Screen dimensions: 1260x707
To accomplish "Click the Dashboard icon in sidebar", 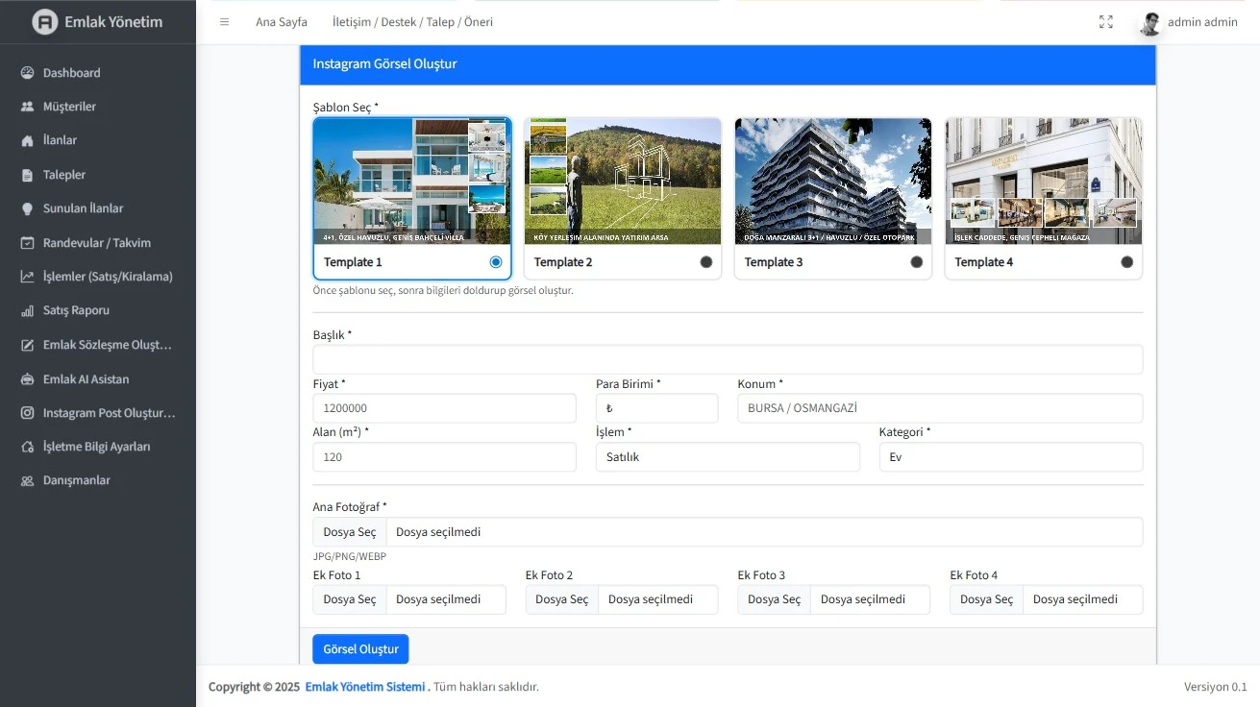I will coord(27,73).
